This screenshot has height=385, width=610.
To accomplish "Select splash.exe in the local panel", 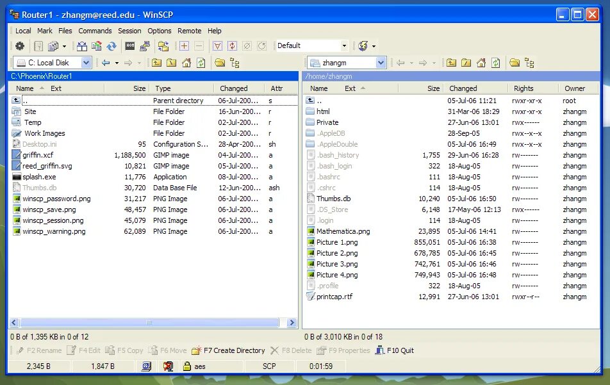I will pyautogui.click(x=39, y=177).
